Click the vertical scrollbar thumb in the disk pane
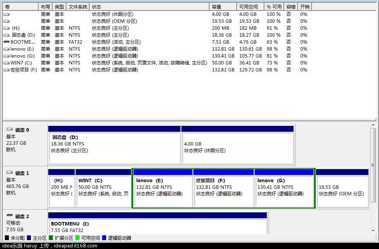Viewport: 379px width, 249px height. pos(373,165)
